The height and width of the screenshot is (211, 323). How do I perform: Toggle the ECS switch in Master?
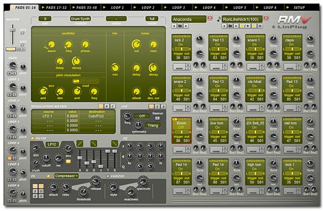coord(22,33)
